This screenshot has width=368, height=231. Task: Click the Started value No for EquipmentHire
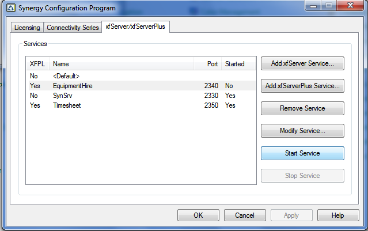pos(229,86)
